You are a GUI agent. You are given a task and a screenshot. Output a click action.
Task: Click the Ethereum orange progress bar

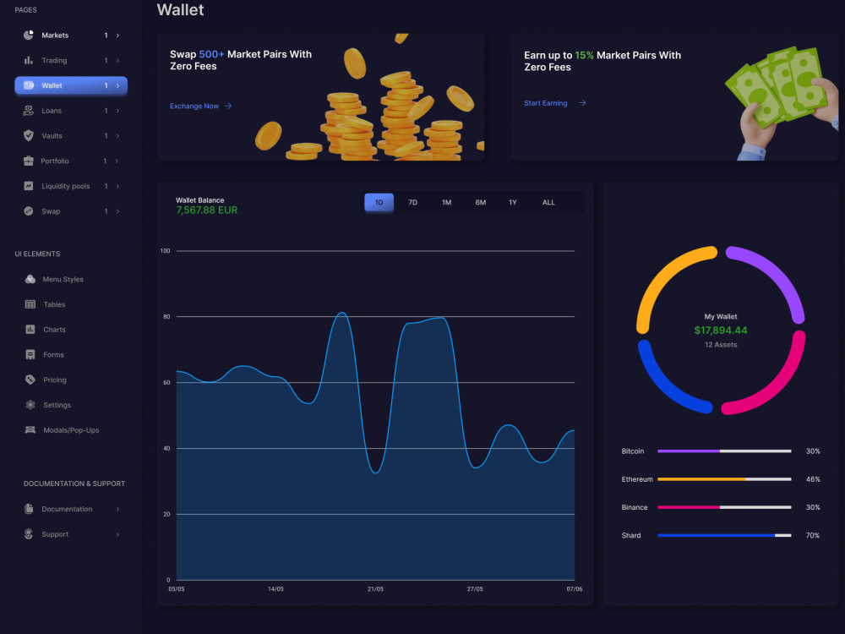tap(701, 479)
